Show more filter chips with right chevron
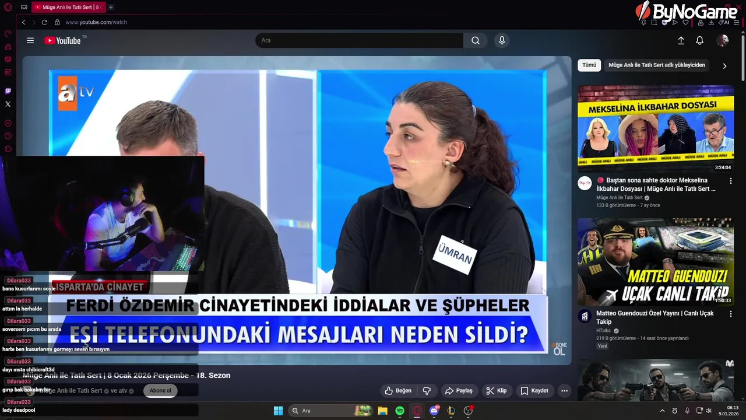This screenshot has height=420, width=746. (724, 66)
